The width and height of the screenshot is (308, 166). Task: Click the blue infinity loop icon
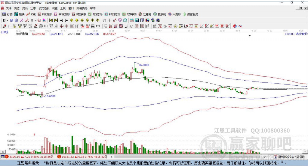point(240,26)
